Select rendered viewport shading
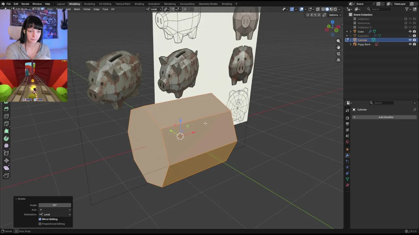The width and height of the screenshot is (419, 235). click(x=335, y=9)
